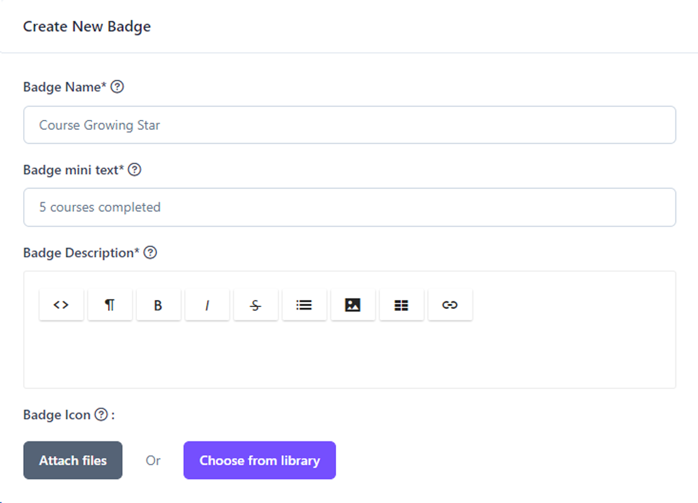Open the paragraph format options

pos(110,305)
